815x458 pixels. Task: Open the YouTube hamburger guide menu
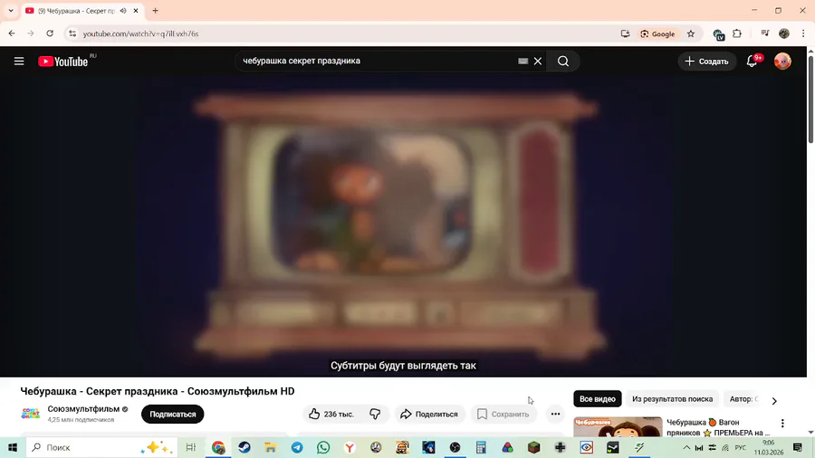pos(19,62)
